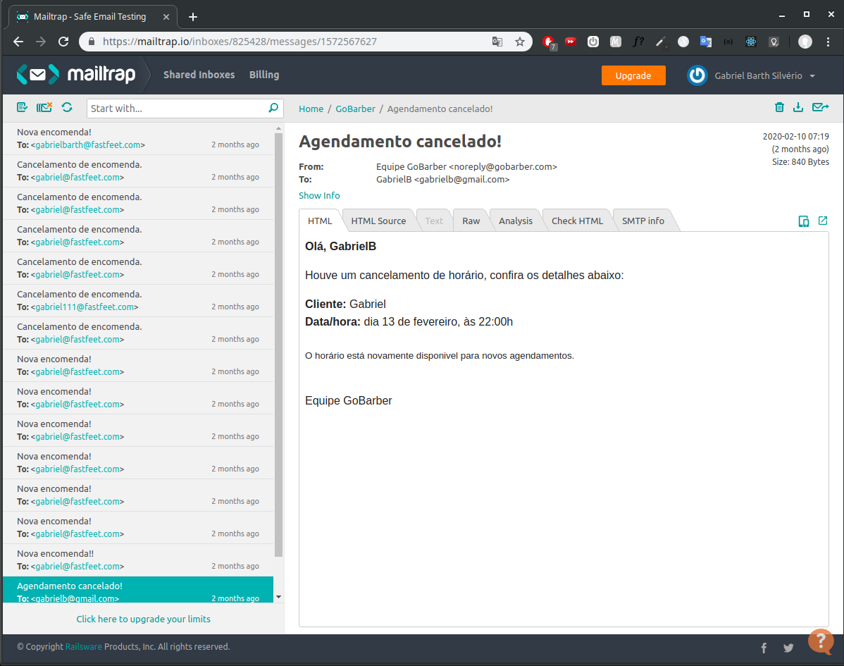
Task: Click the mark all as read icon
Action: tap(22, 107)
